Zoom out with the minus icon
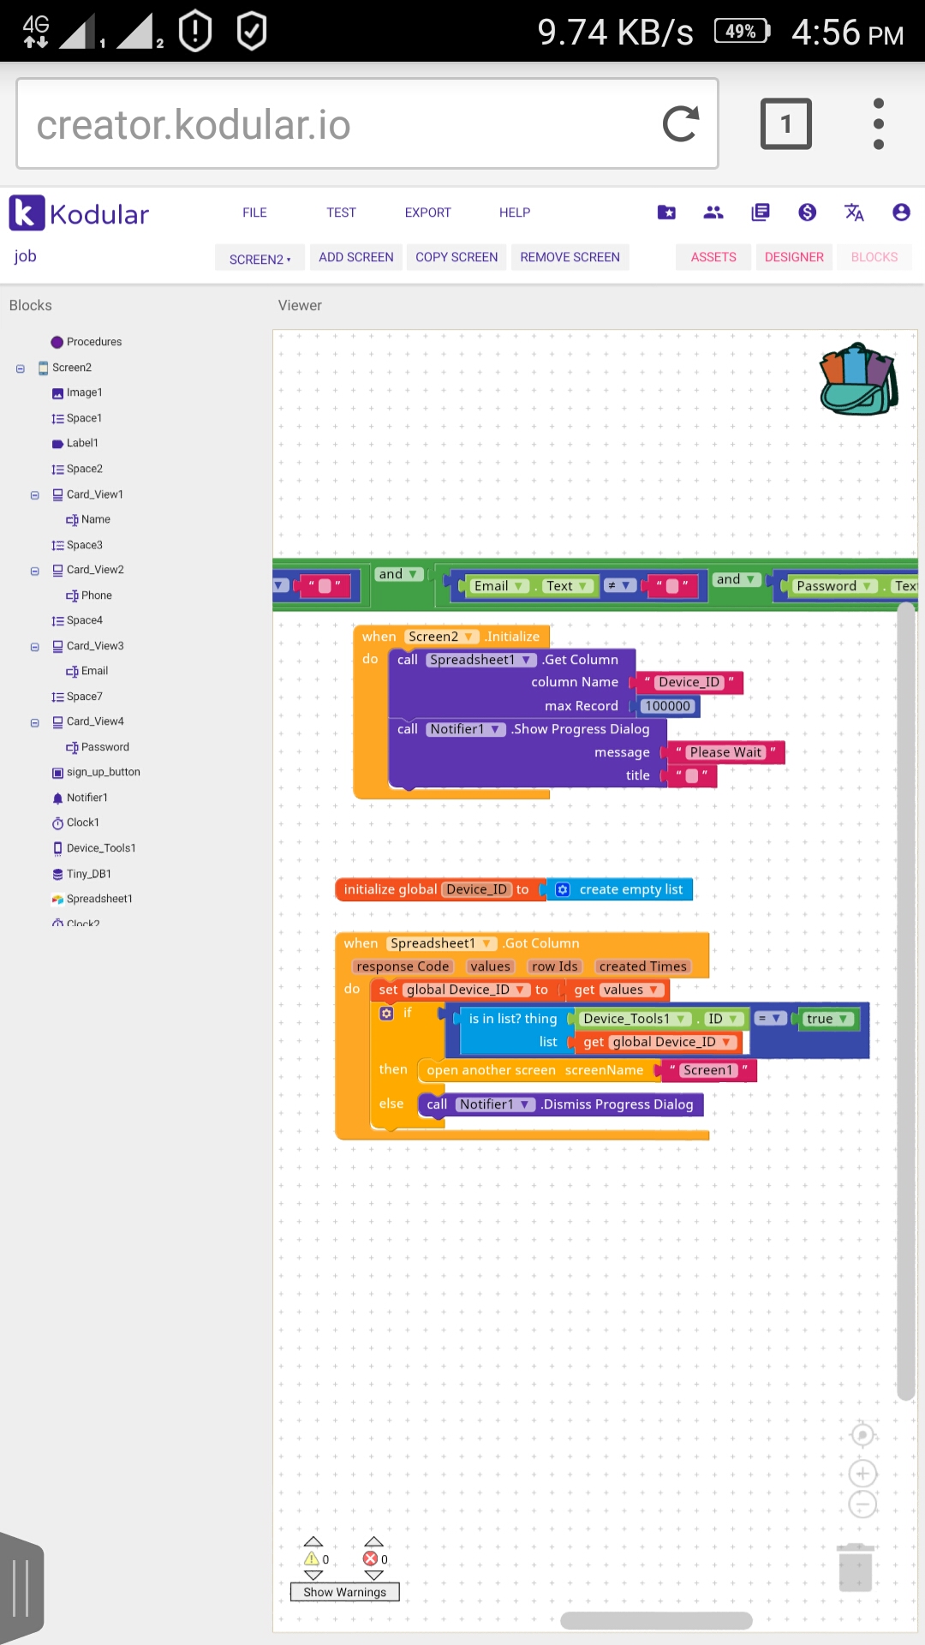 point(862,1504)
